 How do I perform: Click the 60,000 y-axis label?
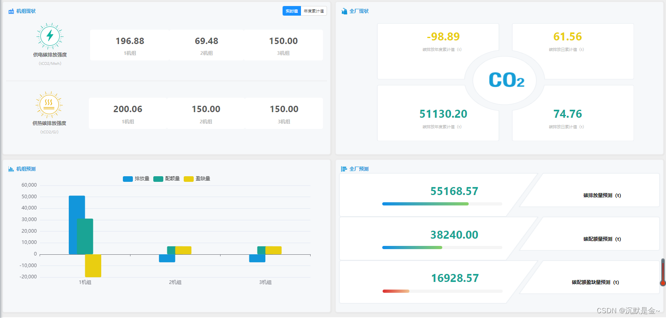click(29, 185)
